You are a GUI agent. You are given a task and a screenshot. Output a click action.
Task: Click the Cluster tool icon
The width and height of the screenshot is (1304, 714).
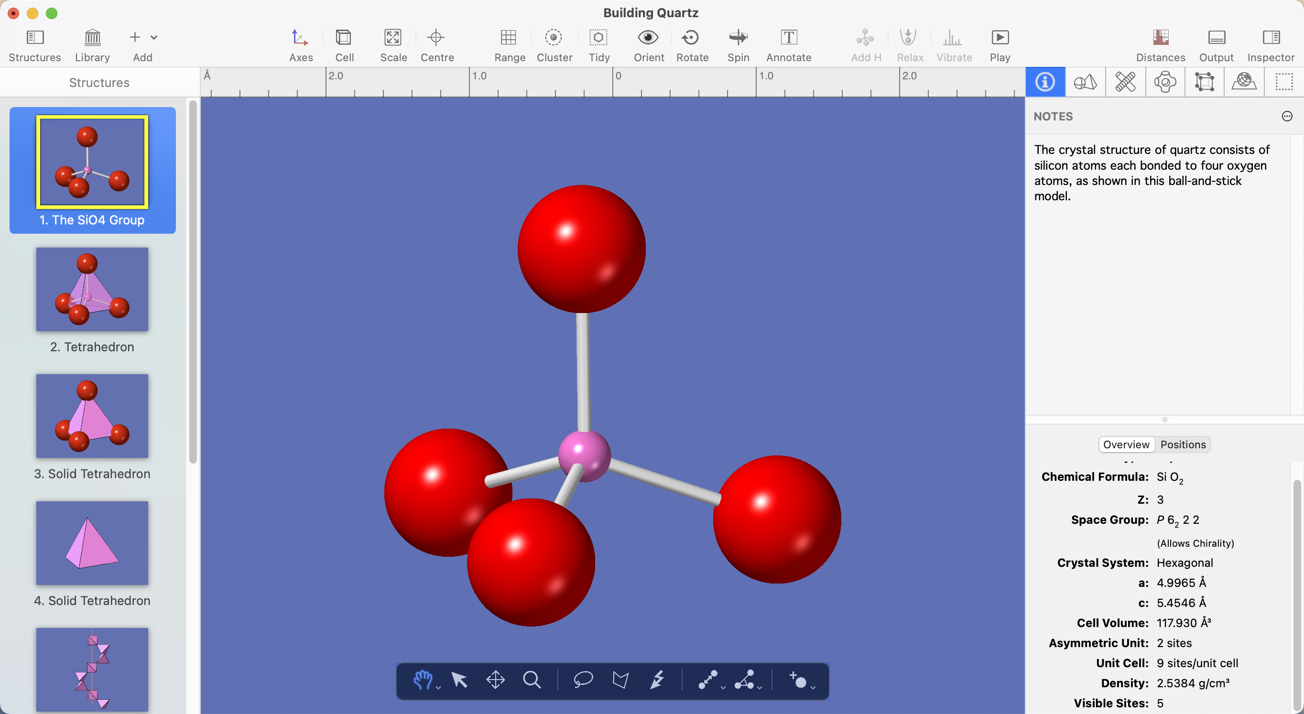click(554, 38)
